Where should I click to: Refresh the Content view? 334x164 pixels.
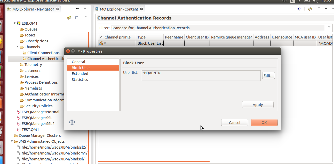[x=309, y=9]
